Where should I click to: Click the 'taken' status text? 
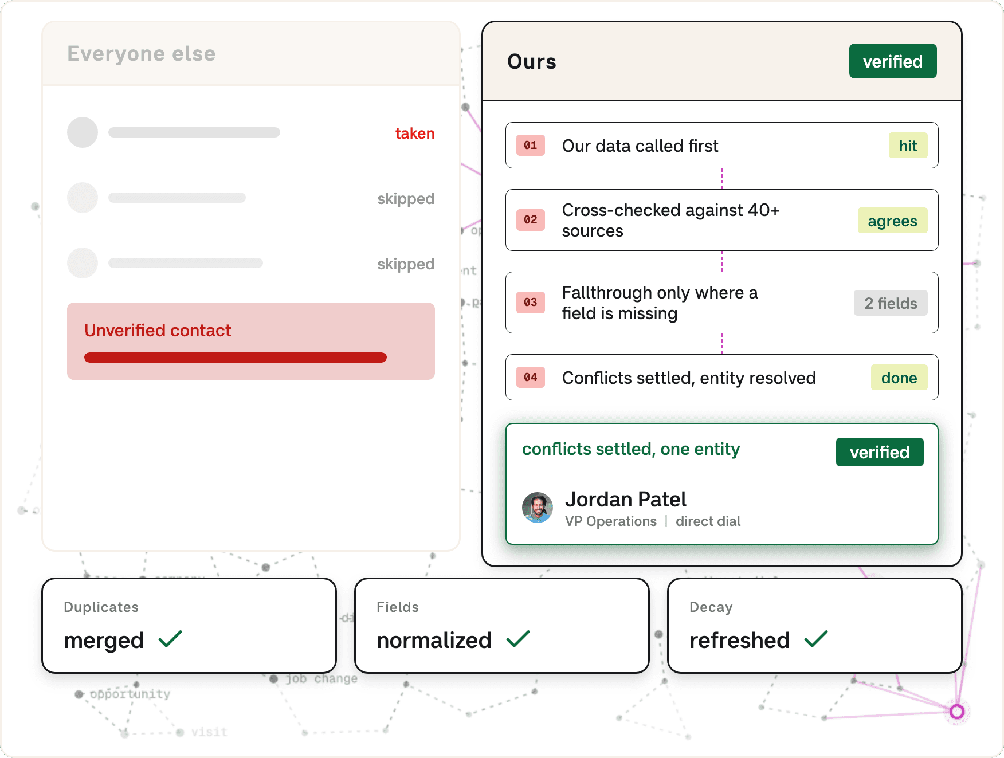point(415,133)
